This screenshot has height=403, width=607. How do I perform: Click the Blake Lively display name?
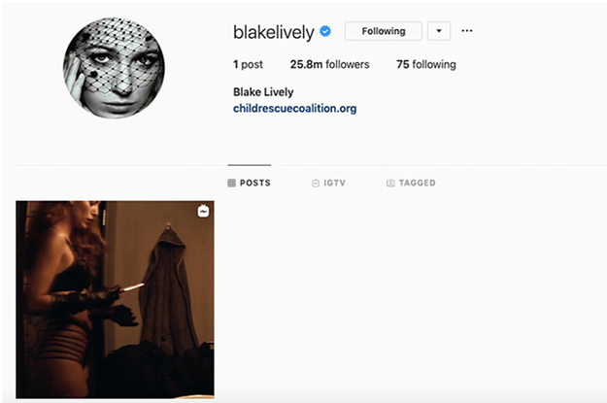[263, 92]
